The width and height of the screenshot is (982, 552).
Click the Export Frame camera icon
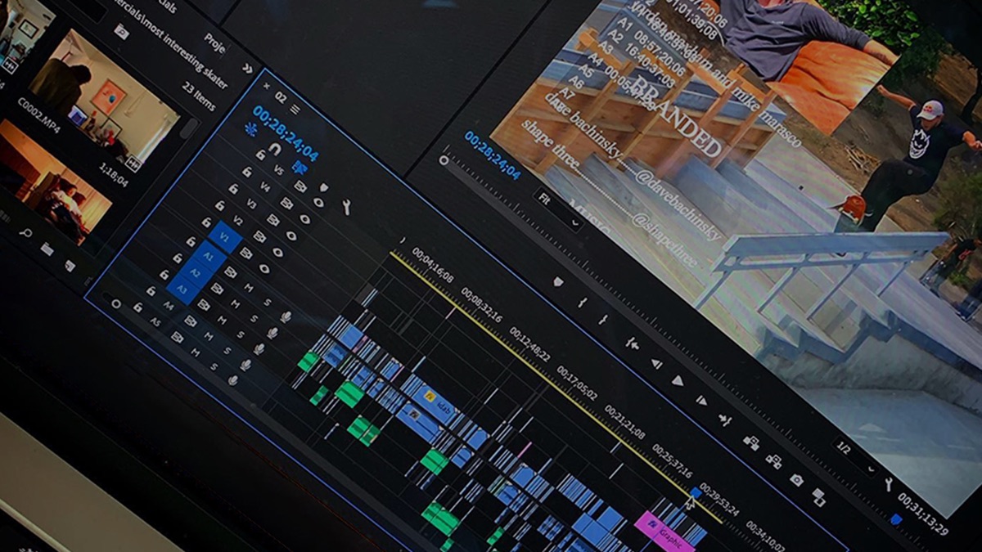coord(796,479)
